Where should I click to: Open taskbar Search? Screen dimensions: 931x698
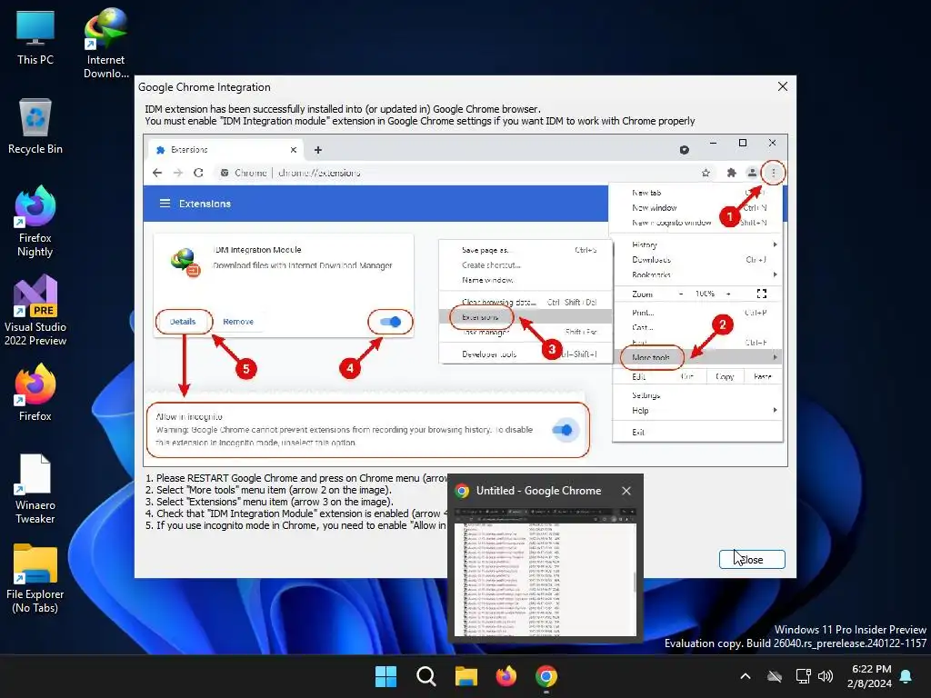pyautogui.click(x=425, y=676)
